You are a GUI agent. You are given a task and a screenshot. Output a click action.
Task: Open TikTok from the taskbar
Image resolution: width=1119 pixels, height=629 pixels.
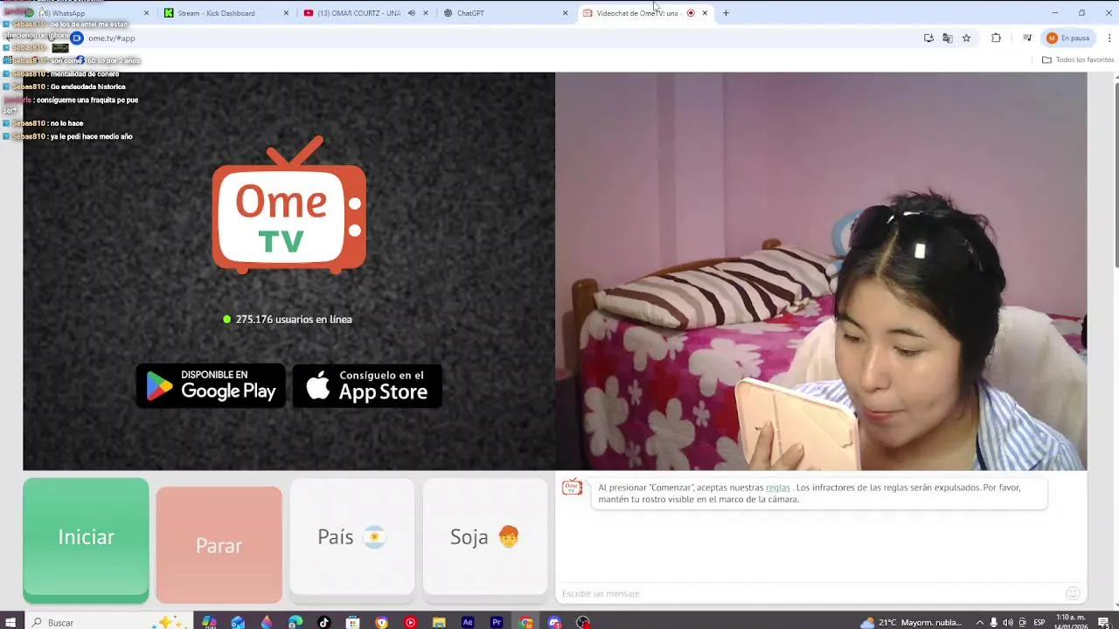tap(324, 622)
